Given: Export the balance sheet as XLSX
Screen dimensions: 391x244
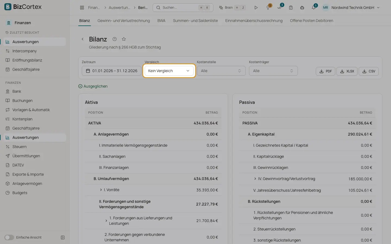Looking at the screenshot, I should point(347,71).
